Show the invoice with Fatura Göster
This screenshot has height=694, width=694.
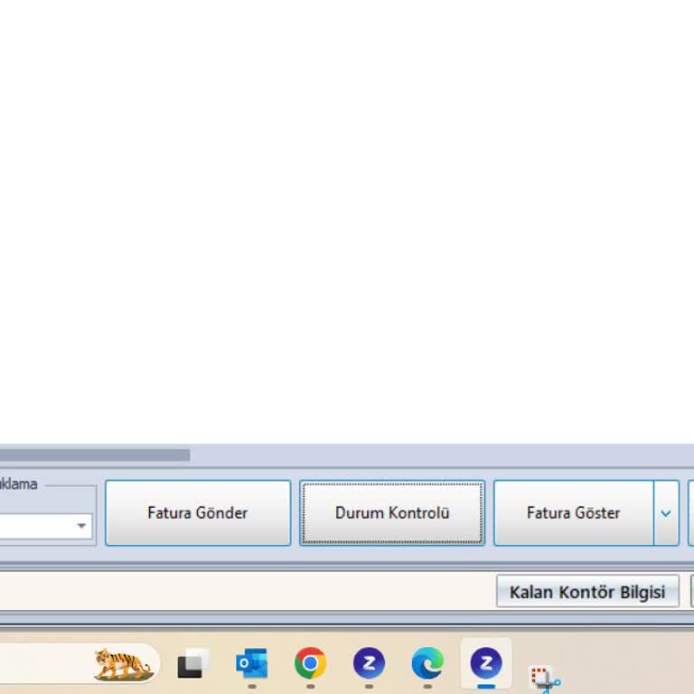pyautogui.click(x=574, y=512)
